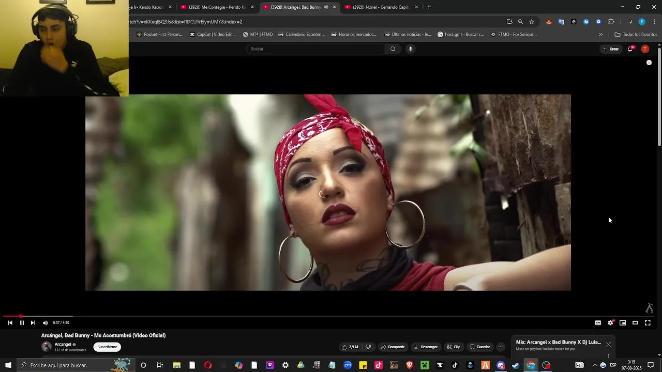Open the FTMO - For Serious bookmark
The width and height of the screenshot is (662, 372).
coord(514,35)
